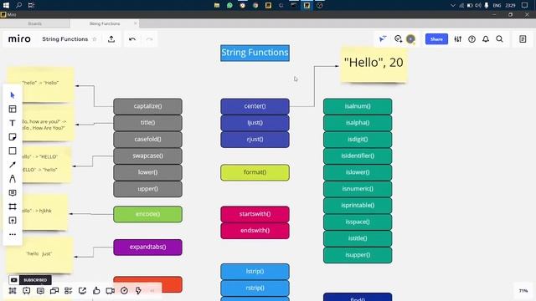Select the Connection line arrow tool

tap(13, 165)
